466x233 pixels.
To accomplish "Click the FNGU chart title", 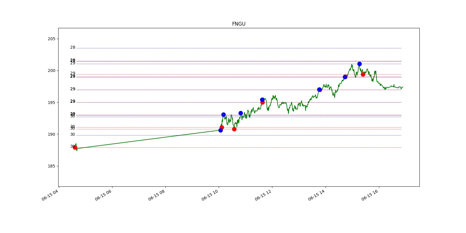I will (x=239, y=24).
